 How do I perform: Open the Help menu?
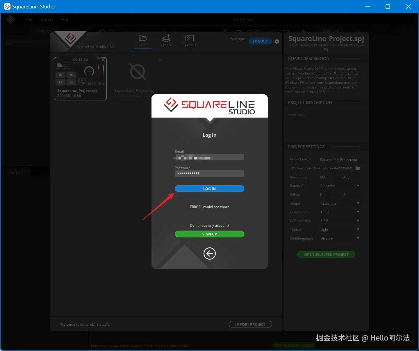coord(65,19)
